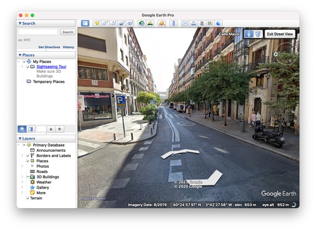The height and width of the screenshot is (230, 316).
Task: Expand the 3D Buildings layer arrow
Action: [x=22, y=177]
